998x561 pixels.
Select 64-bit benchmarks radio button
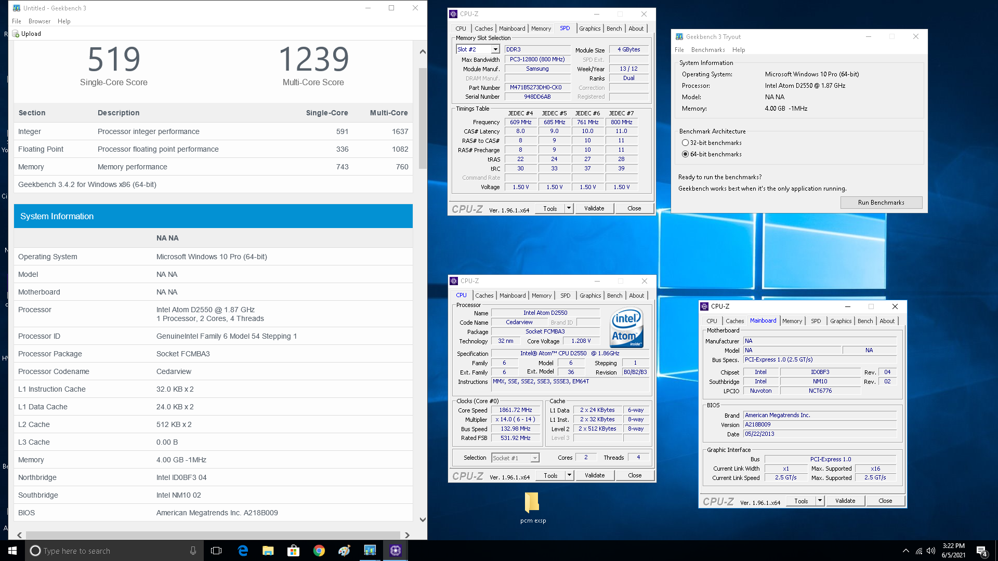(685, 154)
